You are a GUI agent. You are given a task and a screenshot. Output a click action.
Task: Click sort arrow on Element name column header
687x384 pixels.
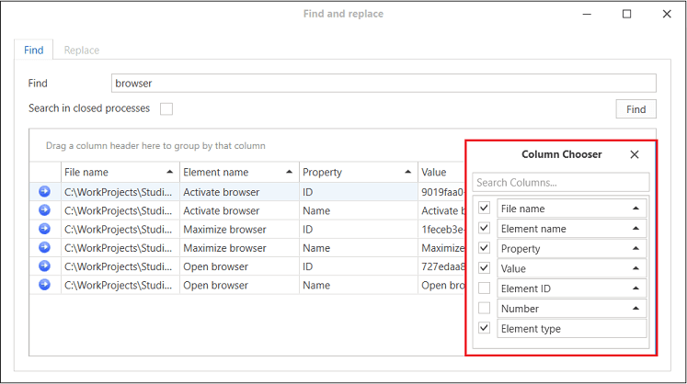pos(290,172)
